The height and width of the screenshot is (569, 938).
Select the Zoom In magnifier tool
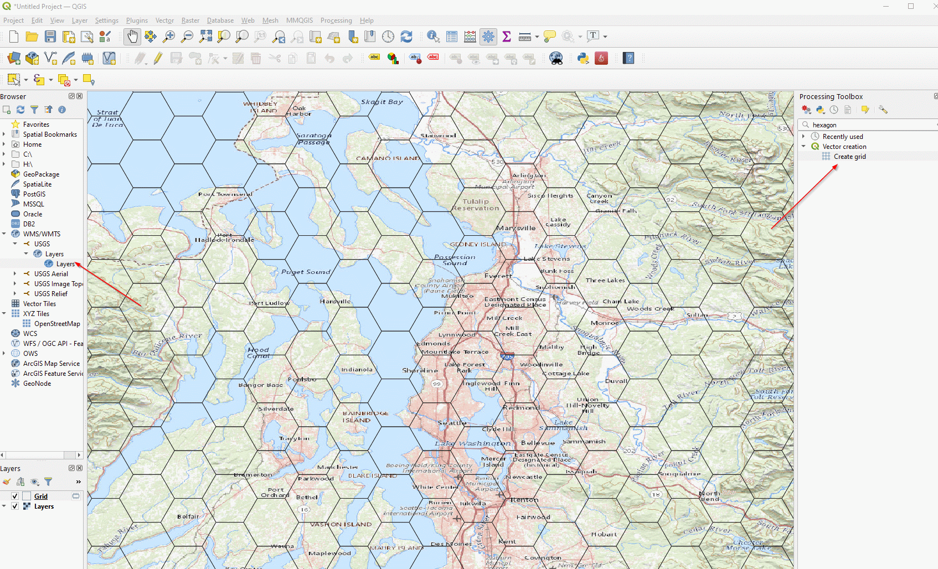169,37
